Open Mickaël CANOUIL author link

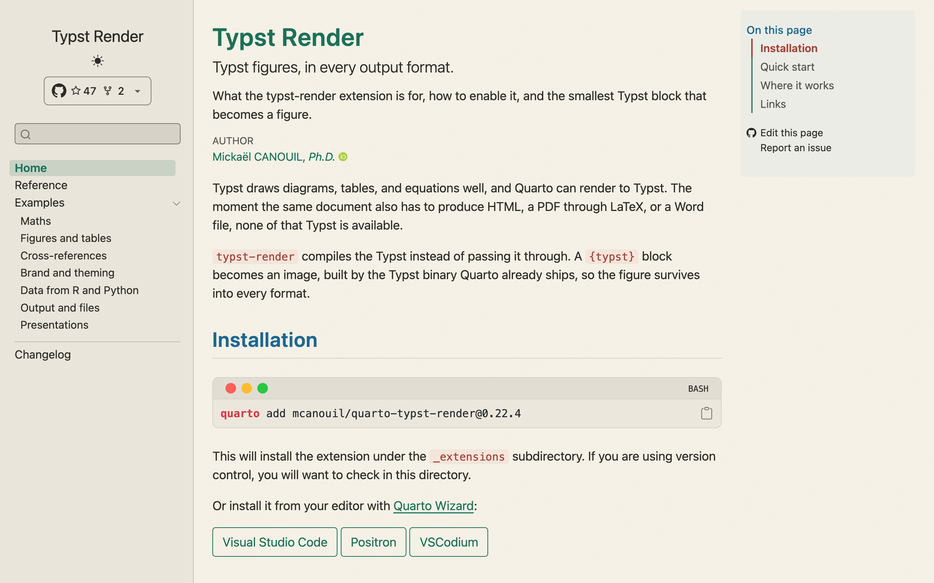[274, 157]
